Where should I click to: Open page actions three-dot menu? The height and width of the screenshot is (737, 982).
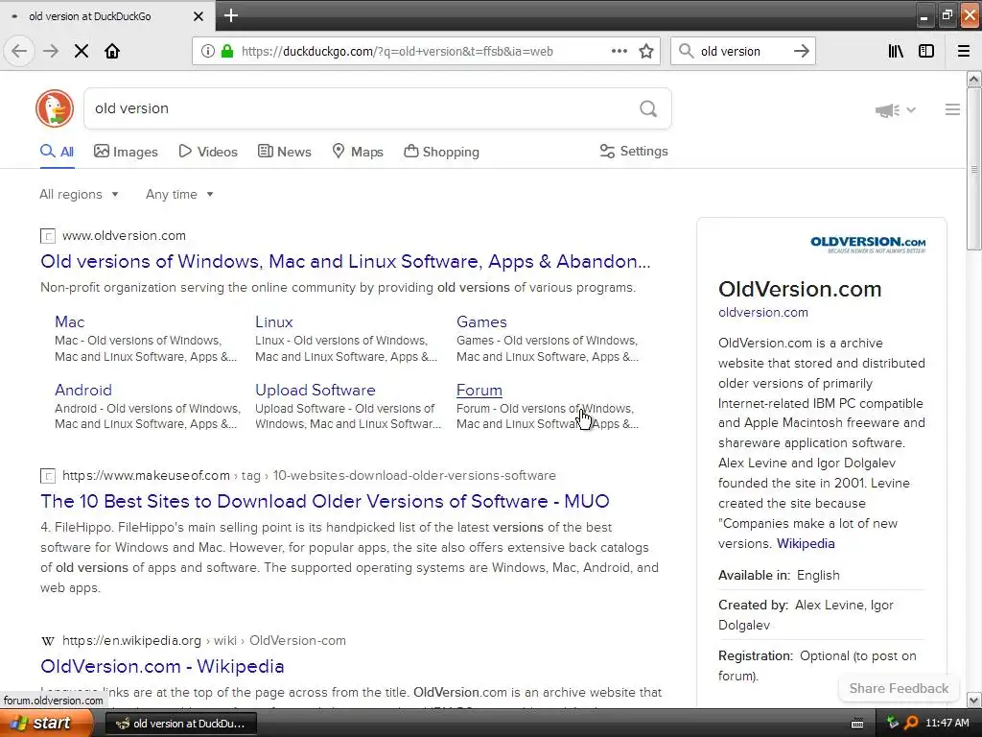point(620,52)
